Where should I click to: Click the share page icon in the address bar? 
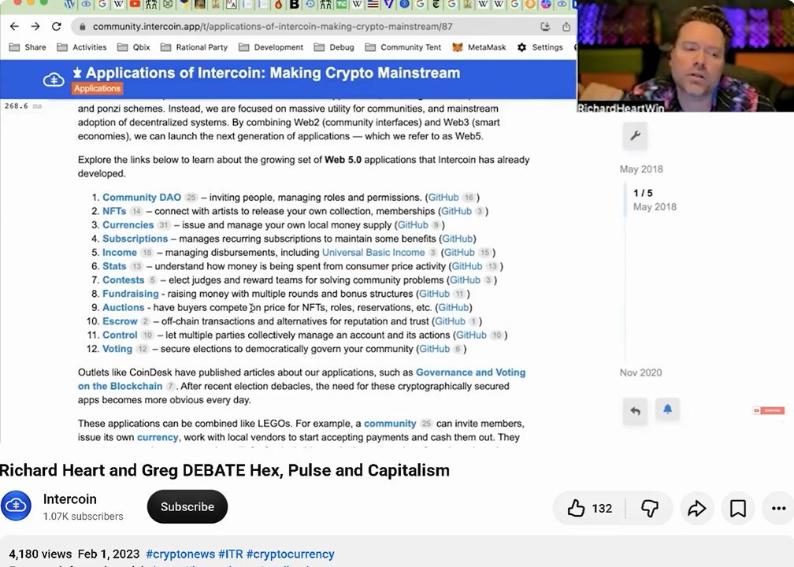tap(566, 26)
